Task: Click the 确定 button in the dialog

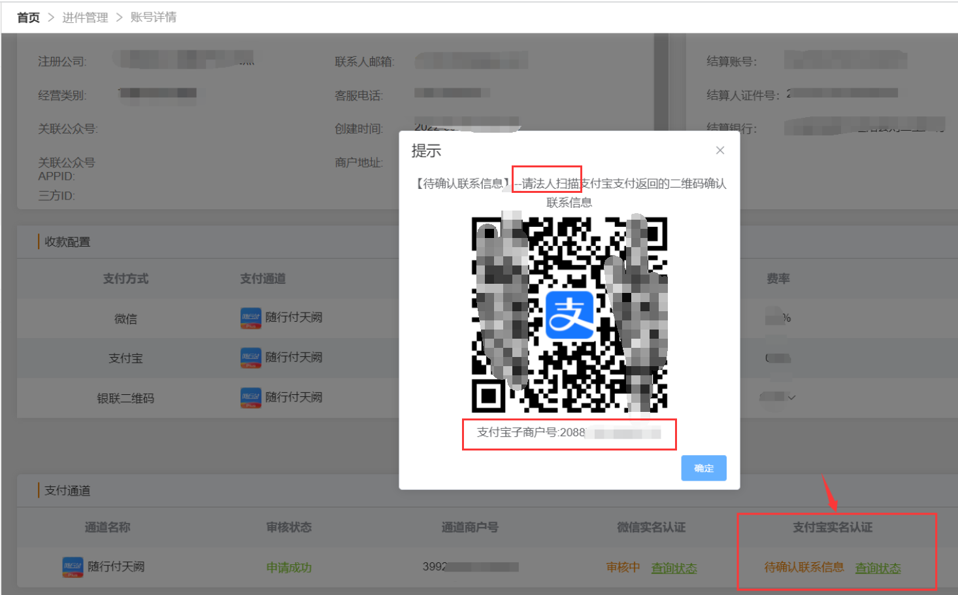Action: (x=703, y=468)
